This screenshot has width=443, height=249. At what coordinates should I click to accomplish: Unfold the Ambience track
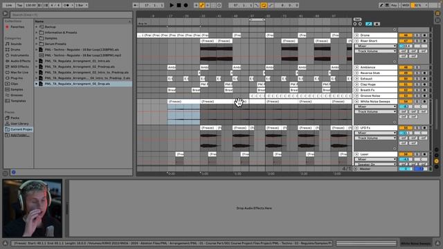[x=357, y=68]
